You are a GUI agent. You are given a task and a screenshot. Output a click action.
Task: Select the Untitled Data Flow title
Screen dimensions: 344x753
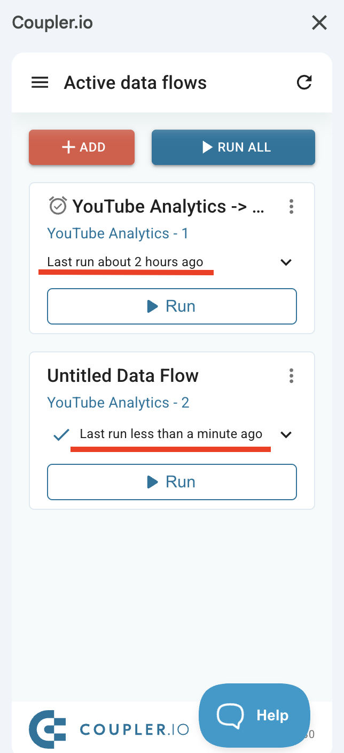click(123, 375)
